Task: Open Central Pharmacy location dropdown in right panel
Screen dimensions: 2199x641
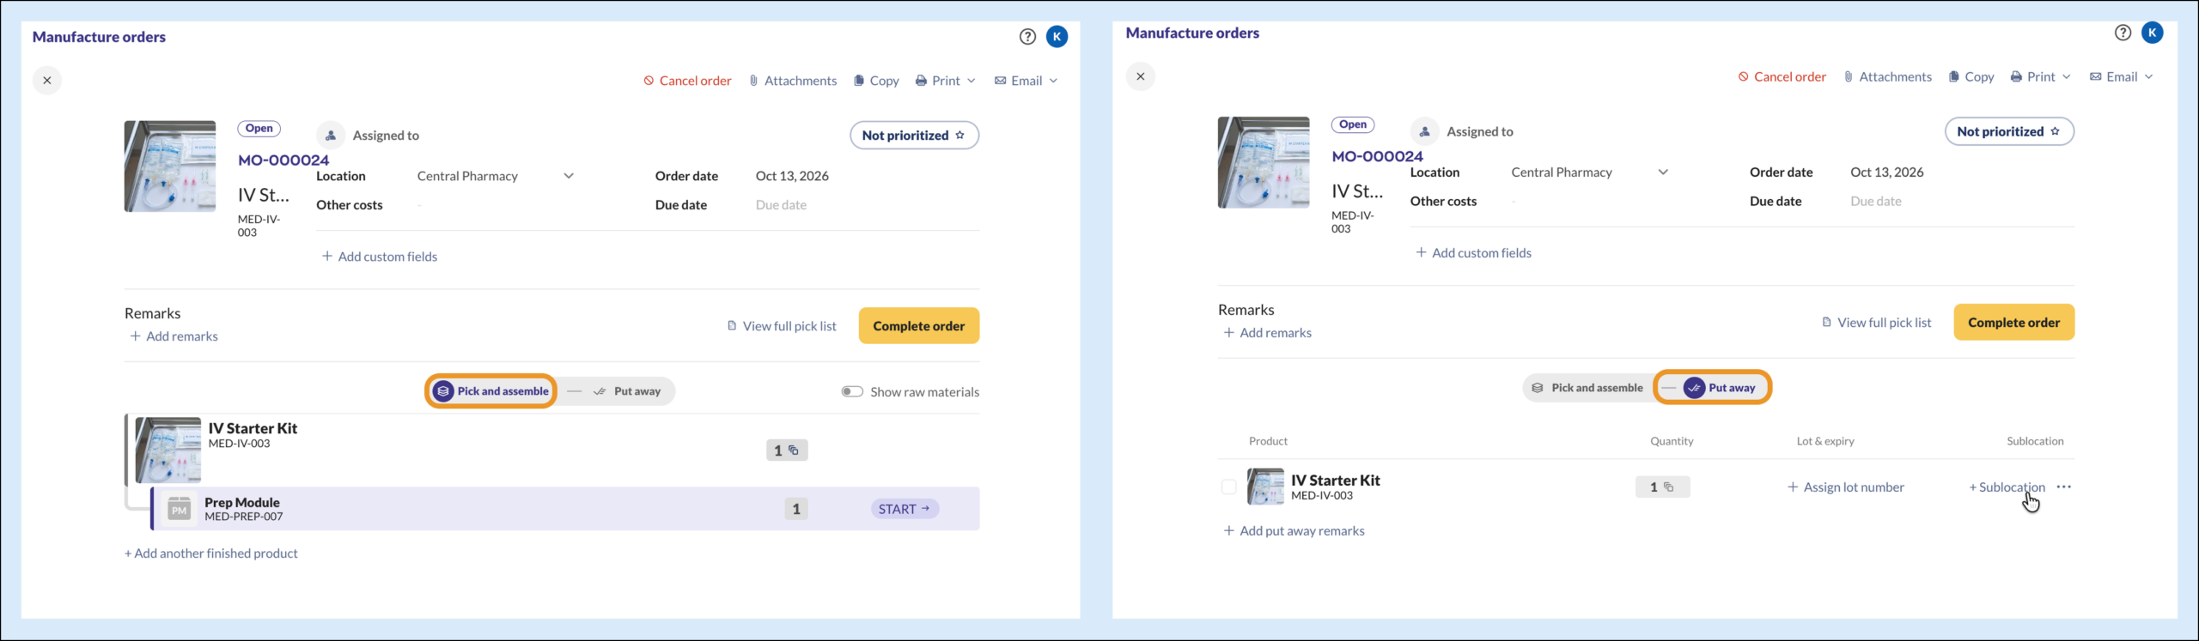Action: pyautogui.click(x=1590, y=172)
